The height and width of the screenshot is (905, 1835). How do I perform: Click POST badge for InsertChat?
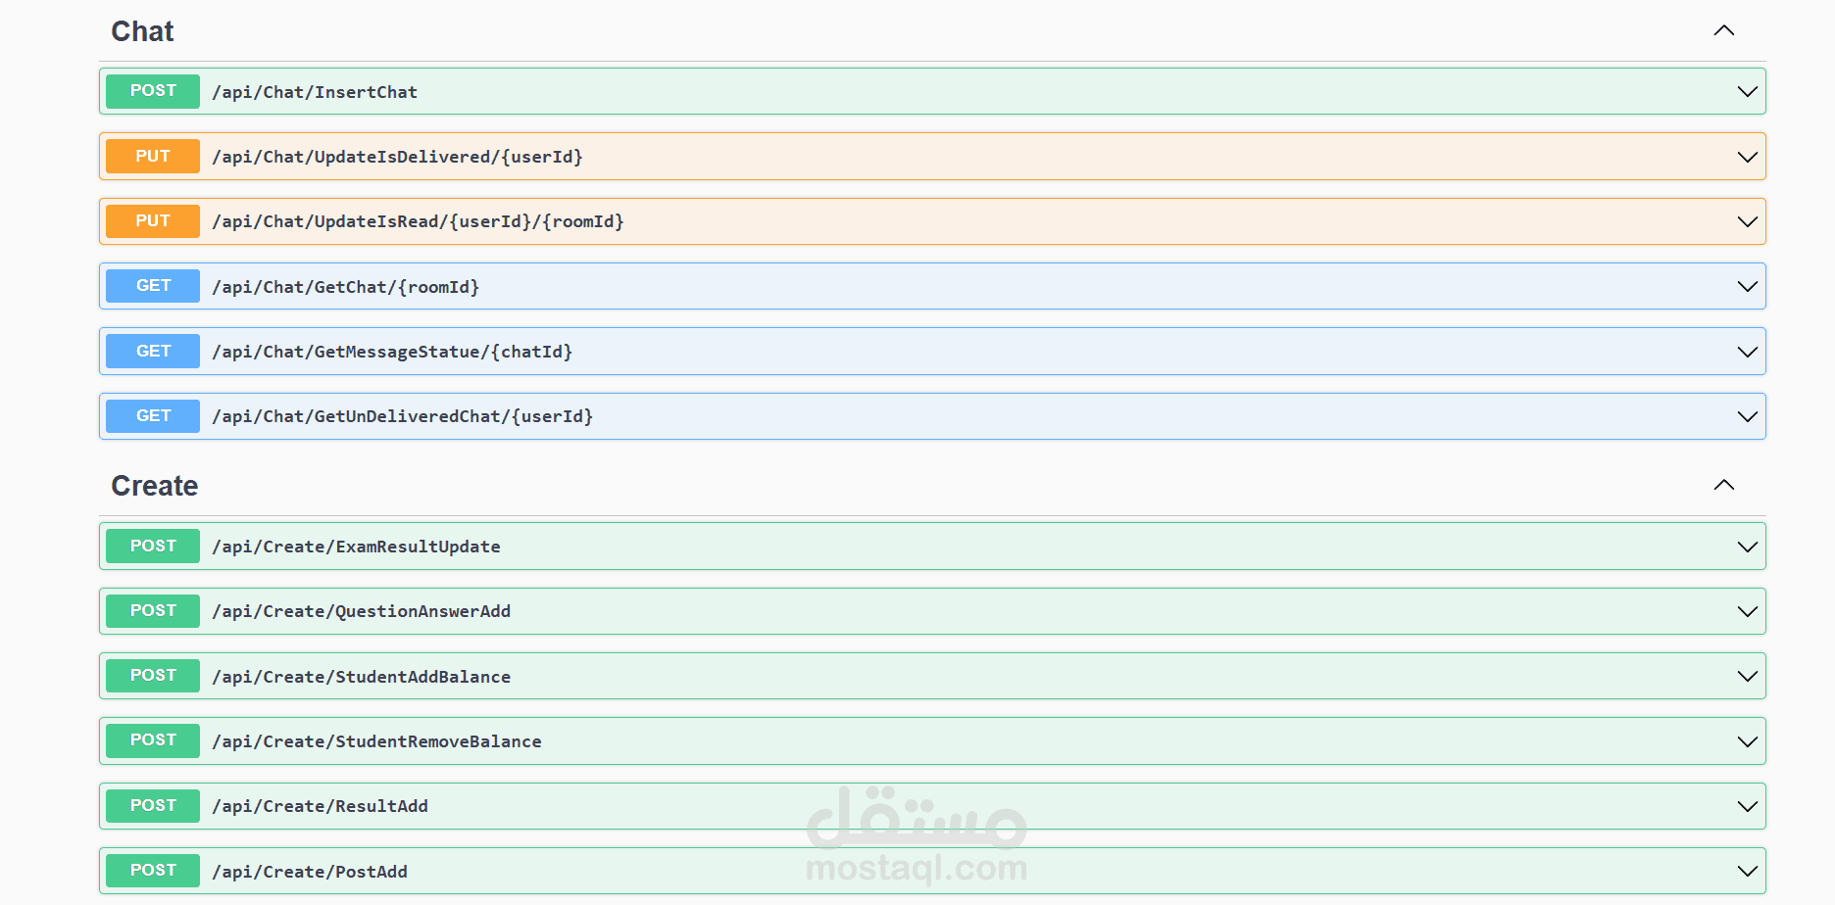click(153, 91)
